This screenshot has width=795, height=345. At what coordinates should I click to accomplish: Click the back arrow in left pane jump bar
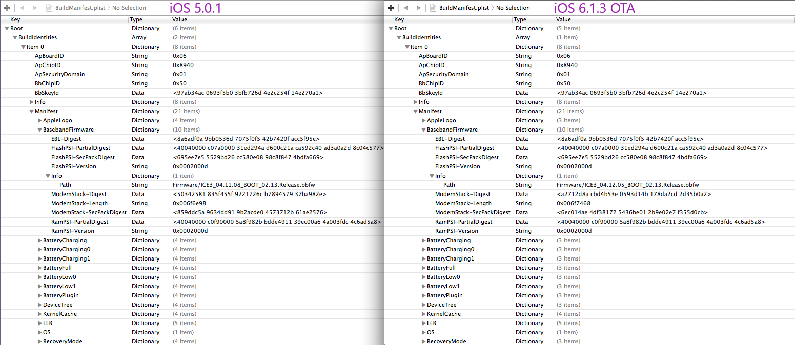22,8
